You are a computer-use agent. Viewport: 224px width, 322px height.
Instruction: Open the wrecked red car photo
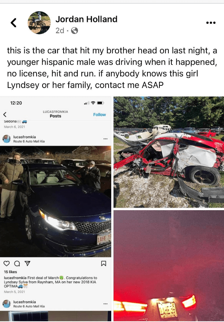tap(169, 152)
